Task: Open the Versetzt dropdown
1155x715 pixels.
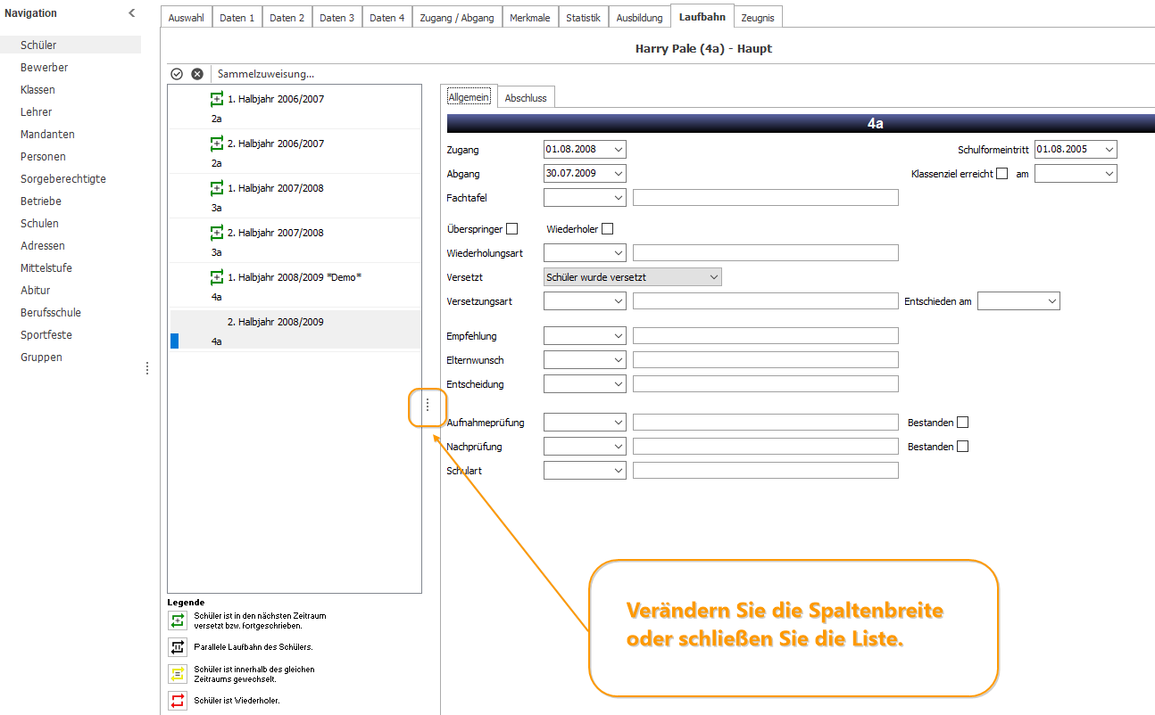Action: click(x=714, y=277)
